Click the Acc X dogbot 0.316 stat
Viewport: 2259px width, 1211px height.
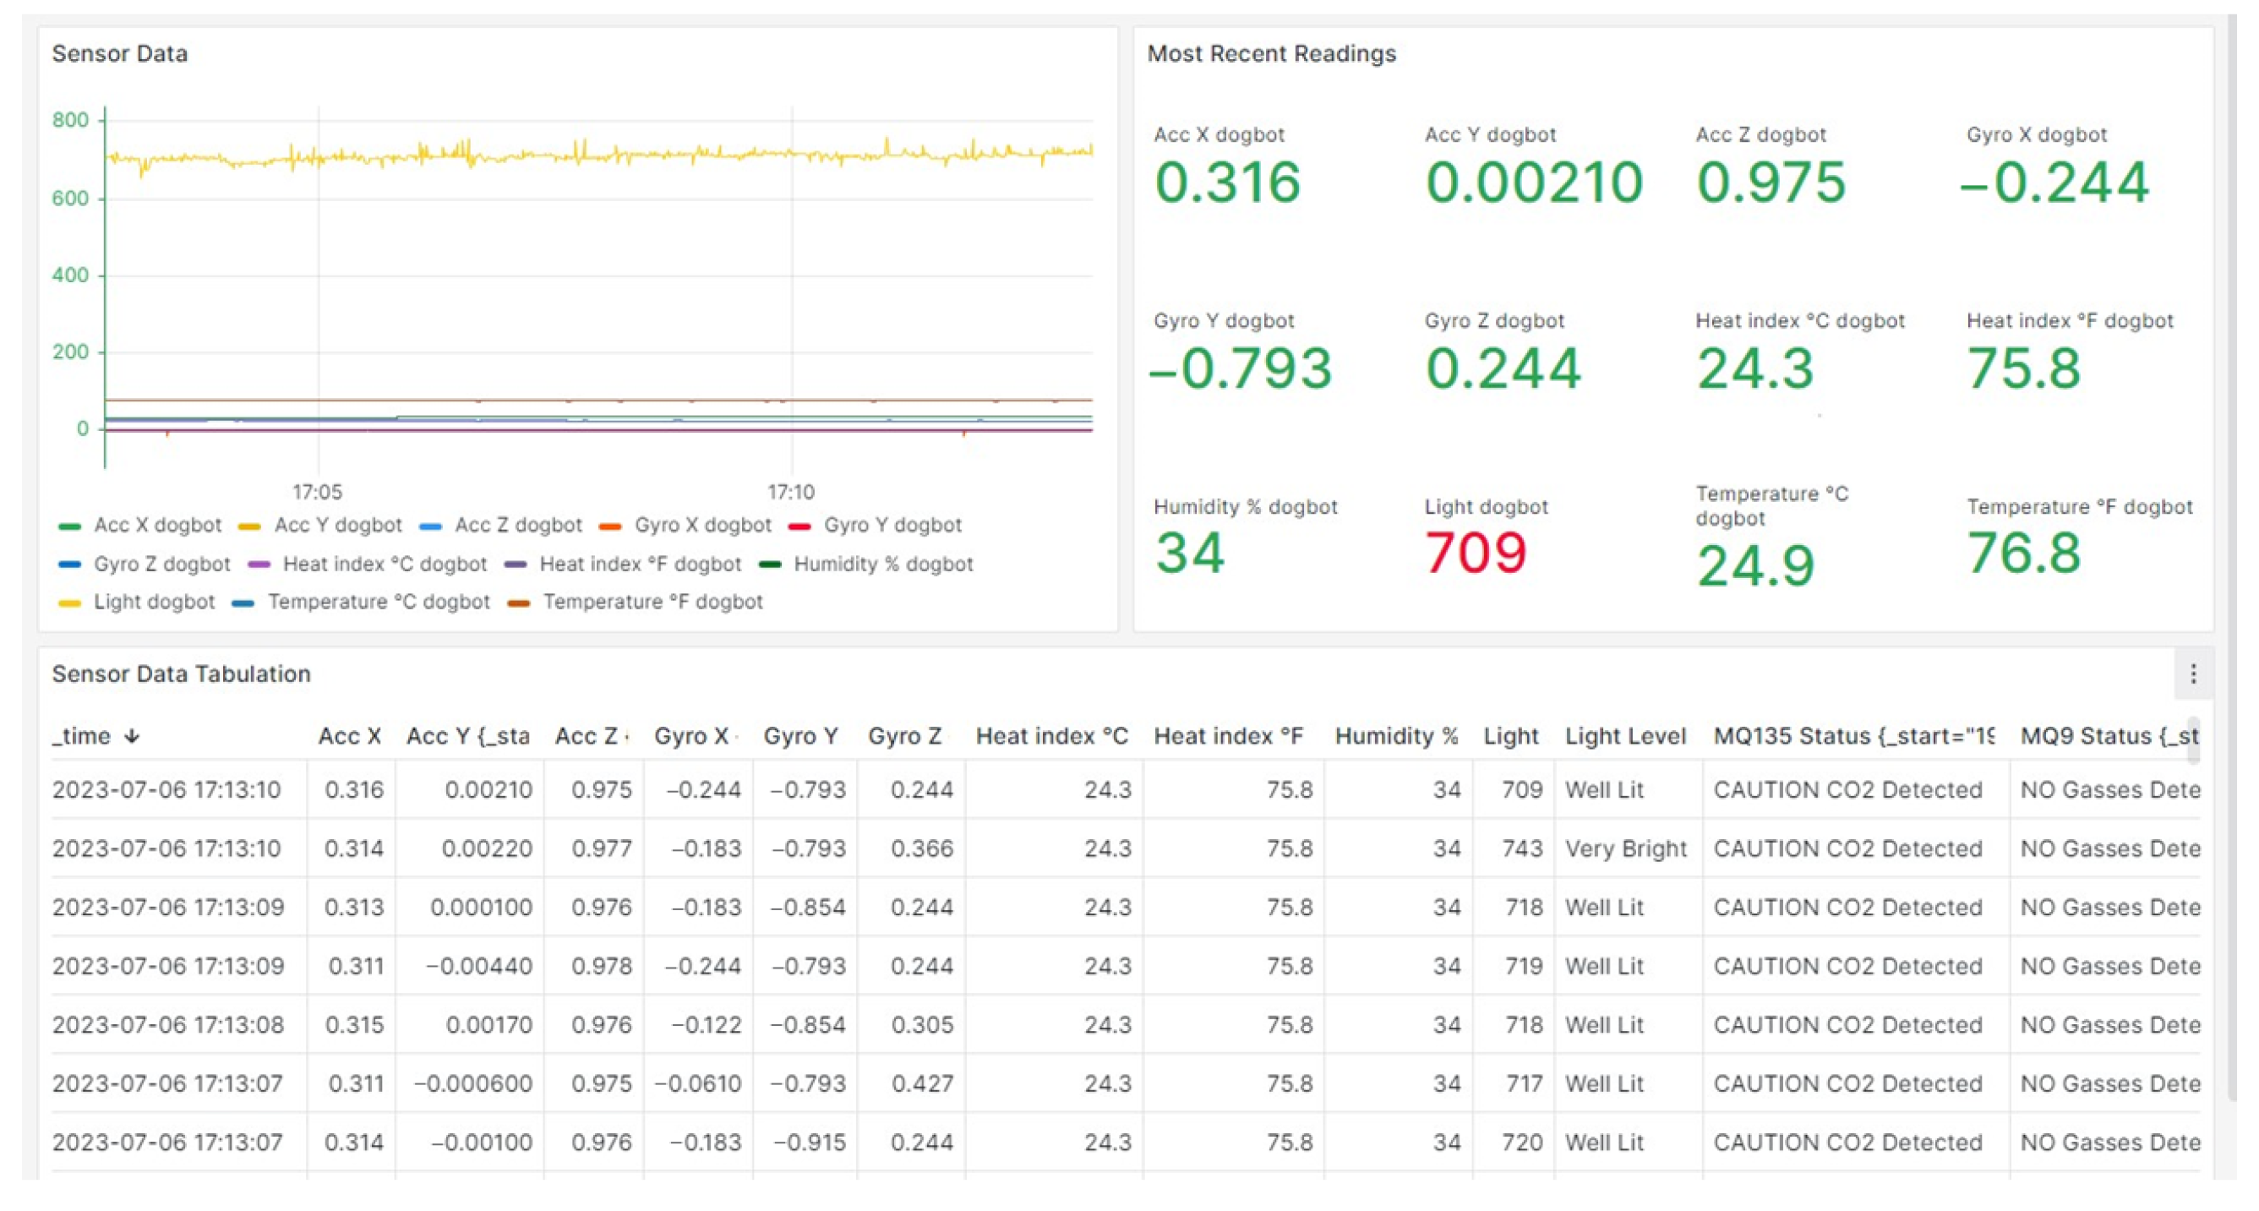click(x=1226, y=183)
